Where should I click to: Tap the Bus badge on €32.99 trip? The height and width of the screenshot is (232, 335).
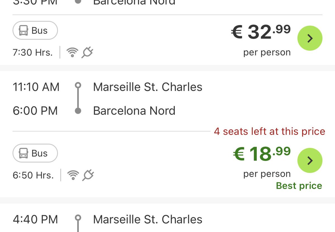click(x=35, y=30)
